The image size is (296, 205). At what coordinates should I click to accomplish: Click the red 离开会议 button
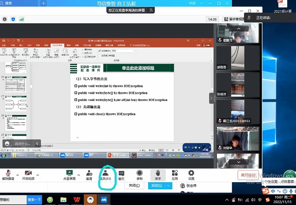(248, 175)
